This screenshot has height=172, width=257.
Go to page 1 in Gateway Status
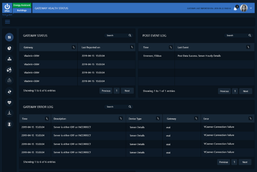point(116,91)
